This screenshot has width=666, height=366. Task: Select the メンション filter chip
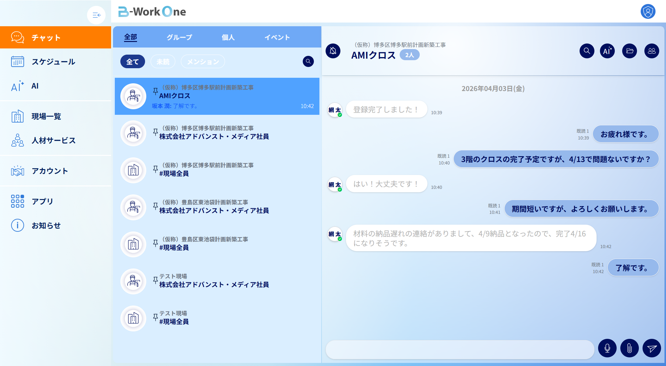(203, 62)
